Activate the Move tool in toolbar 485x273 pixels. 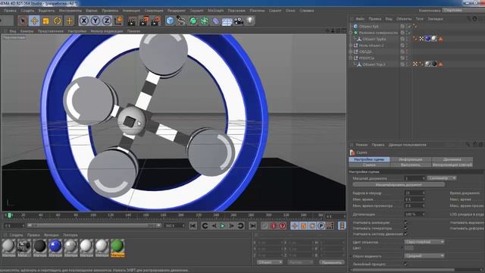pyautogui.click(x=34, y=20)
